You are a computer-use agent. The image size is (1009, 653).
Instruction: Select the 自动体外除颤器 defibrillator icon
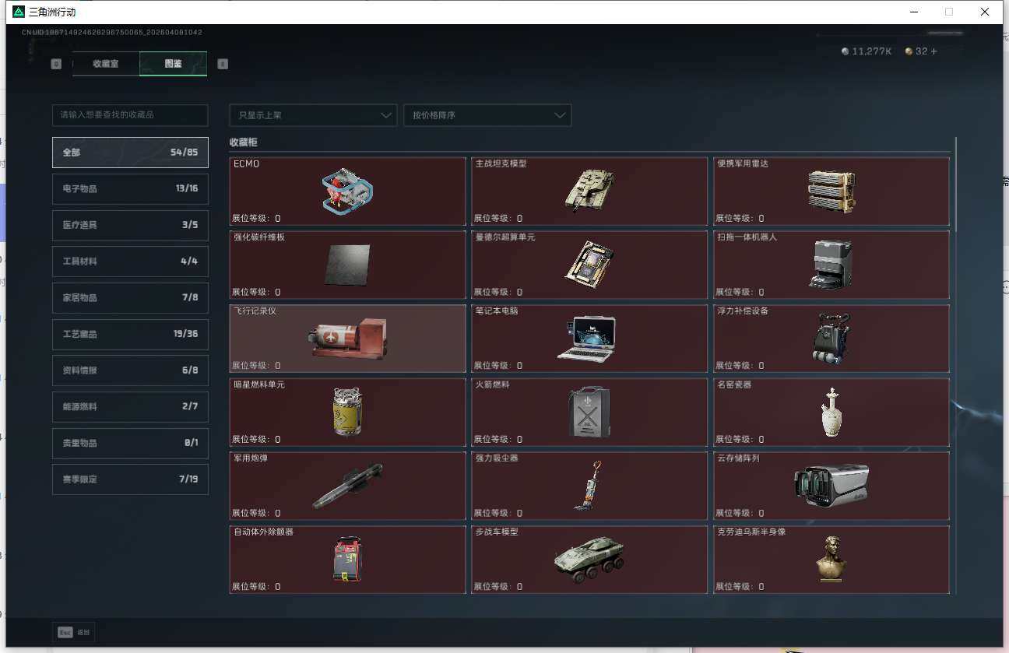347,559
